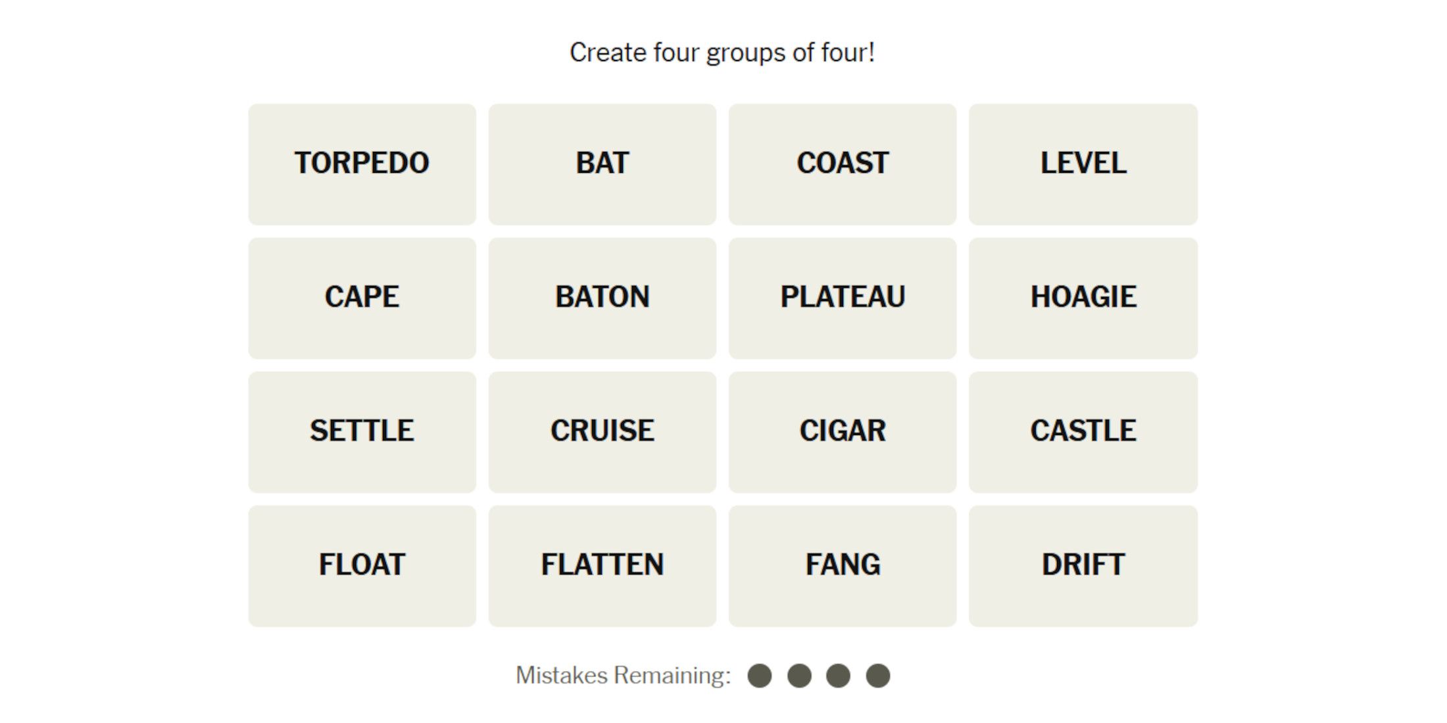Select the SETTLE word tile
1447x723 pixels.
click(x=362, y=432)
